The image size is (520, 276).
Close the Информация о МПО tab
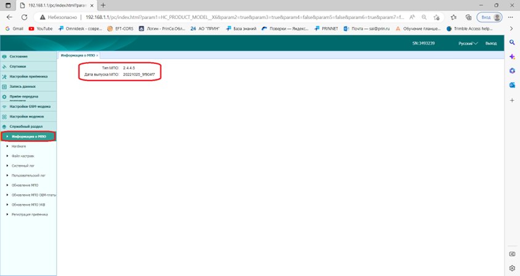tap(97, 55)
